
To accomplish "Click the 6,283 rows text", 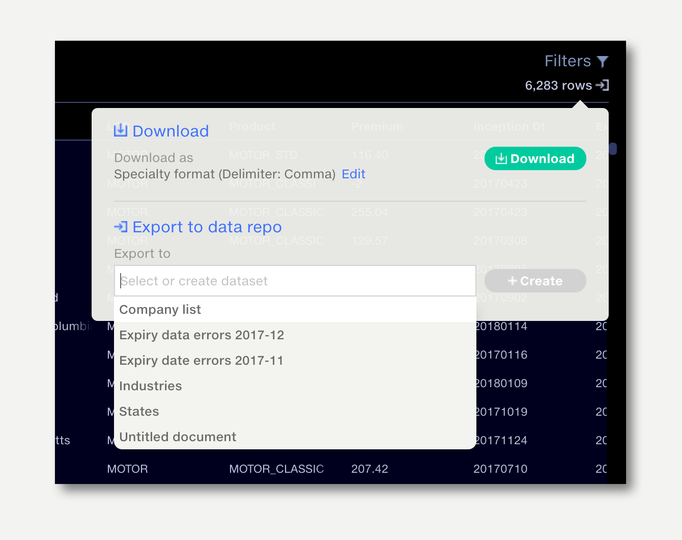I will (x=559, y=86).
